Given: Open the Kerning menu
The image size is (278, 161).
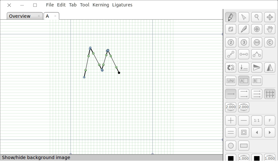Looking at the screenshot, I should pyautogui.click(x=101, y=5).
